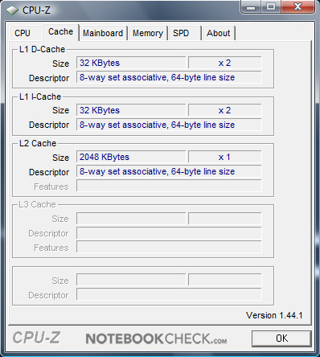Click the CPU-Z title text

[36, 10]
